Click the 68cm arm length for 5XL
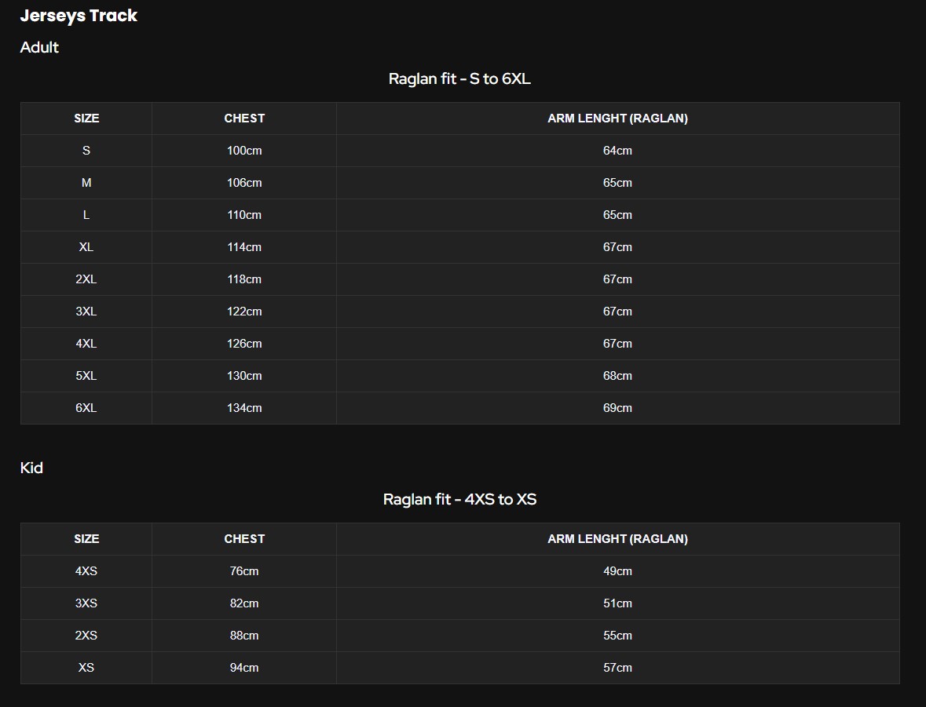Image resolution: width=926 pixels, height=707 pixels. pos(617,376)
